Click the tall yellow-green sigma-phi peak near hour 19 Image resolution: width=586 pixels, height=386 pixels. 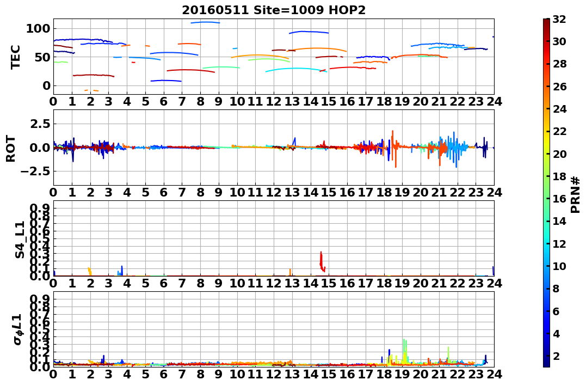point(404,351)
